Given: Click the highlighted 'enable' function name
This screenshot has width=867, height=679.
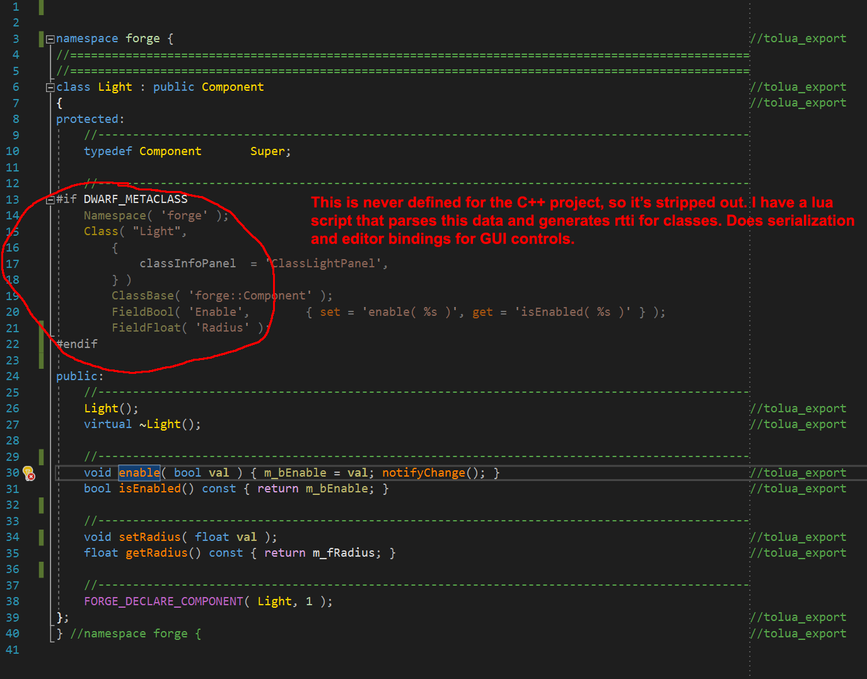Looking at the screenshot, I should pos(139,473).
